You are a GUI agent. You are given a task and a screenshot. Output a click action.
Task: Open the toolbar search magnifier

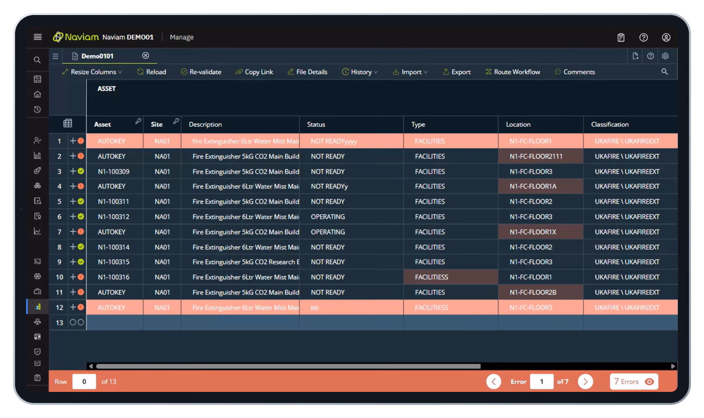click(x=664, y=71)
